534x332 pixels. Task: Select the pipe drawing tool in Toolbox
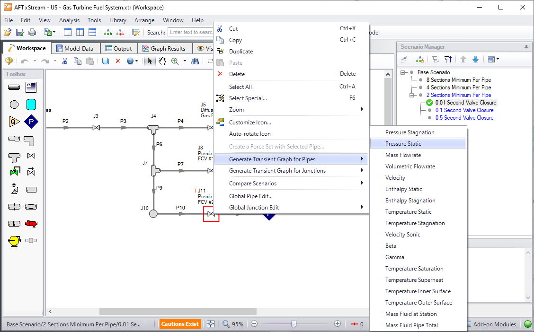pyautogui.click(x=14, y=87)
